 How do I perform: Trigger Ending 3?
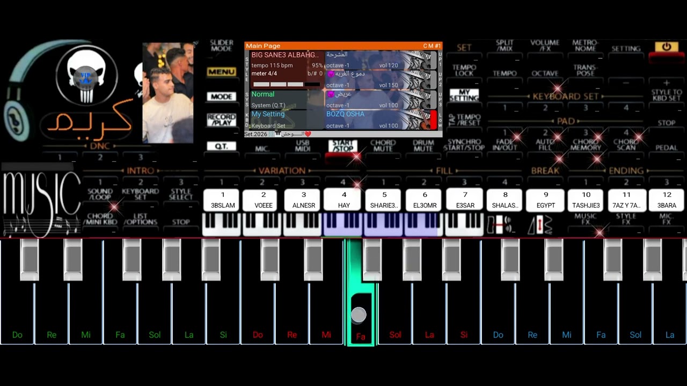click(667, 183)
